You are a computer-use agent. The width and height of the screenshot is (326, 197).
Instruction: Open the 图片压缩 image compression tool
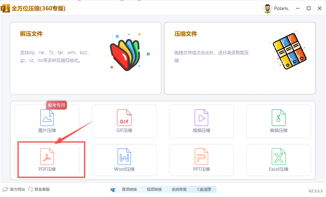pyautogui.click(x=47, y=121)
